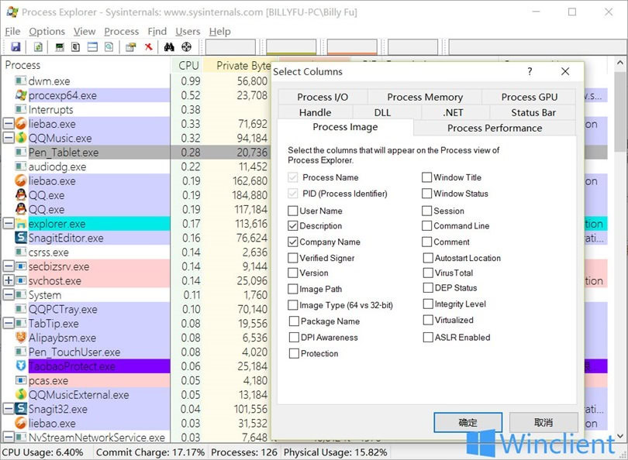Check the ASLR Enabled checkbox

tap(428, 337)
